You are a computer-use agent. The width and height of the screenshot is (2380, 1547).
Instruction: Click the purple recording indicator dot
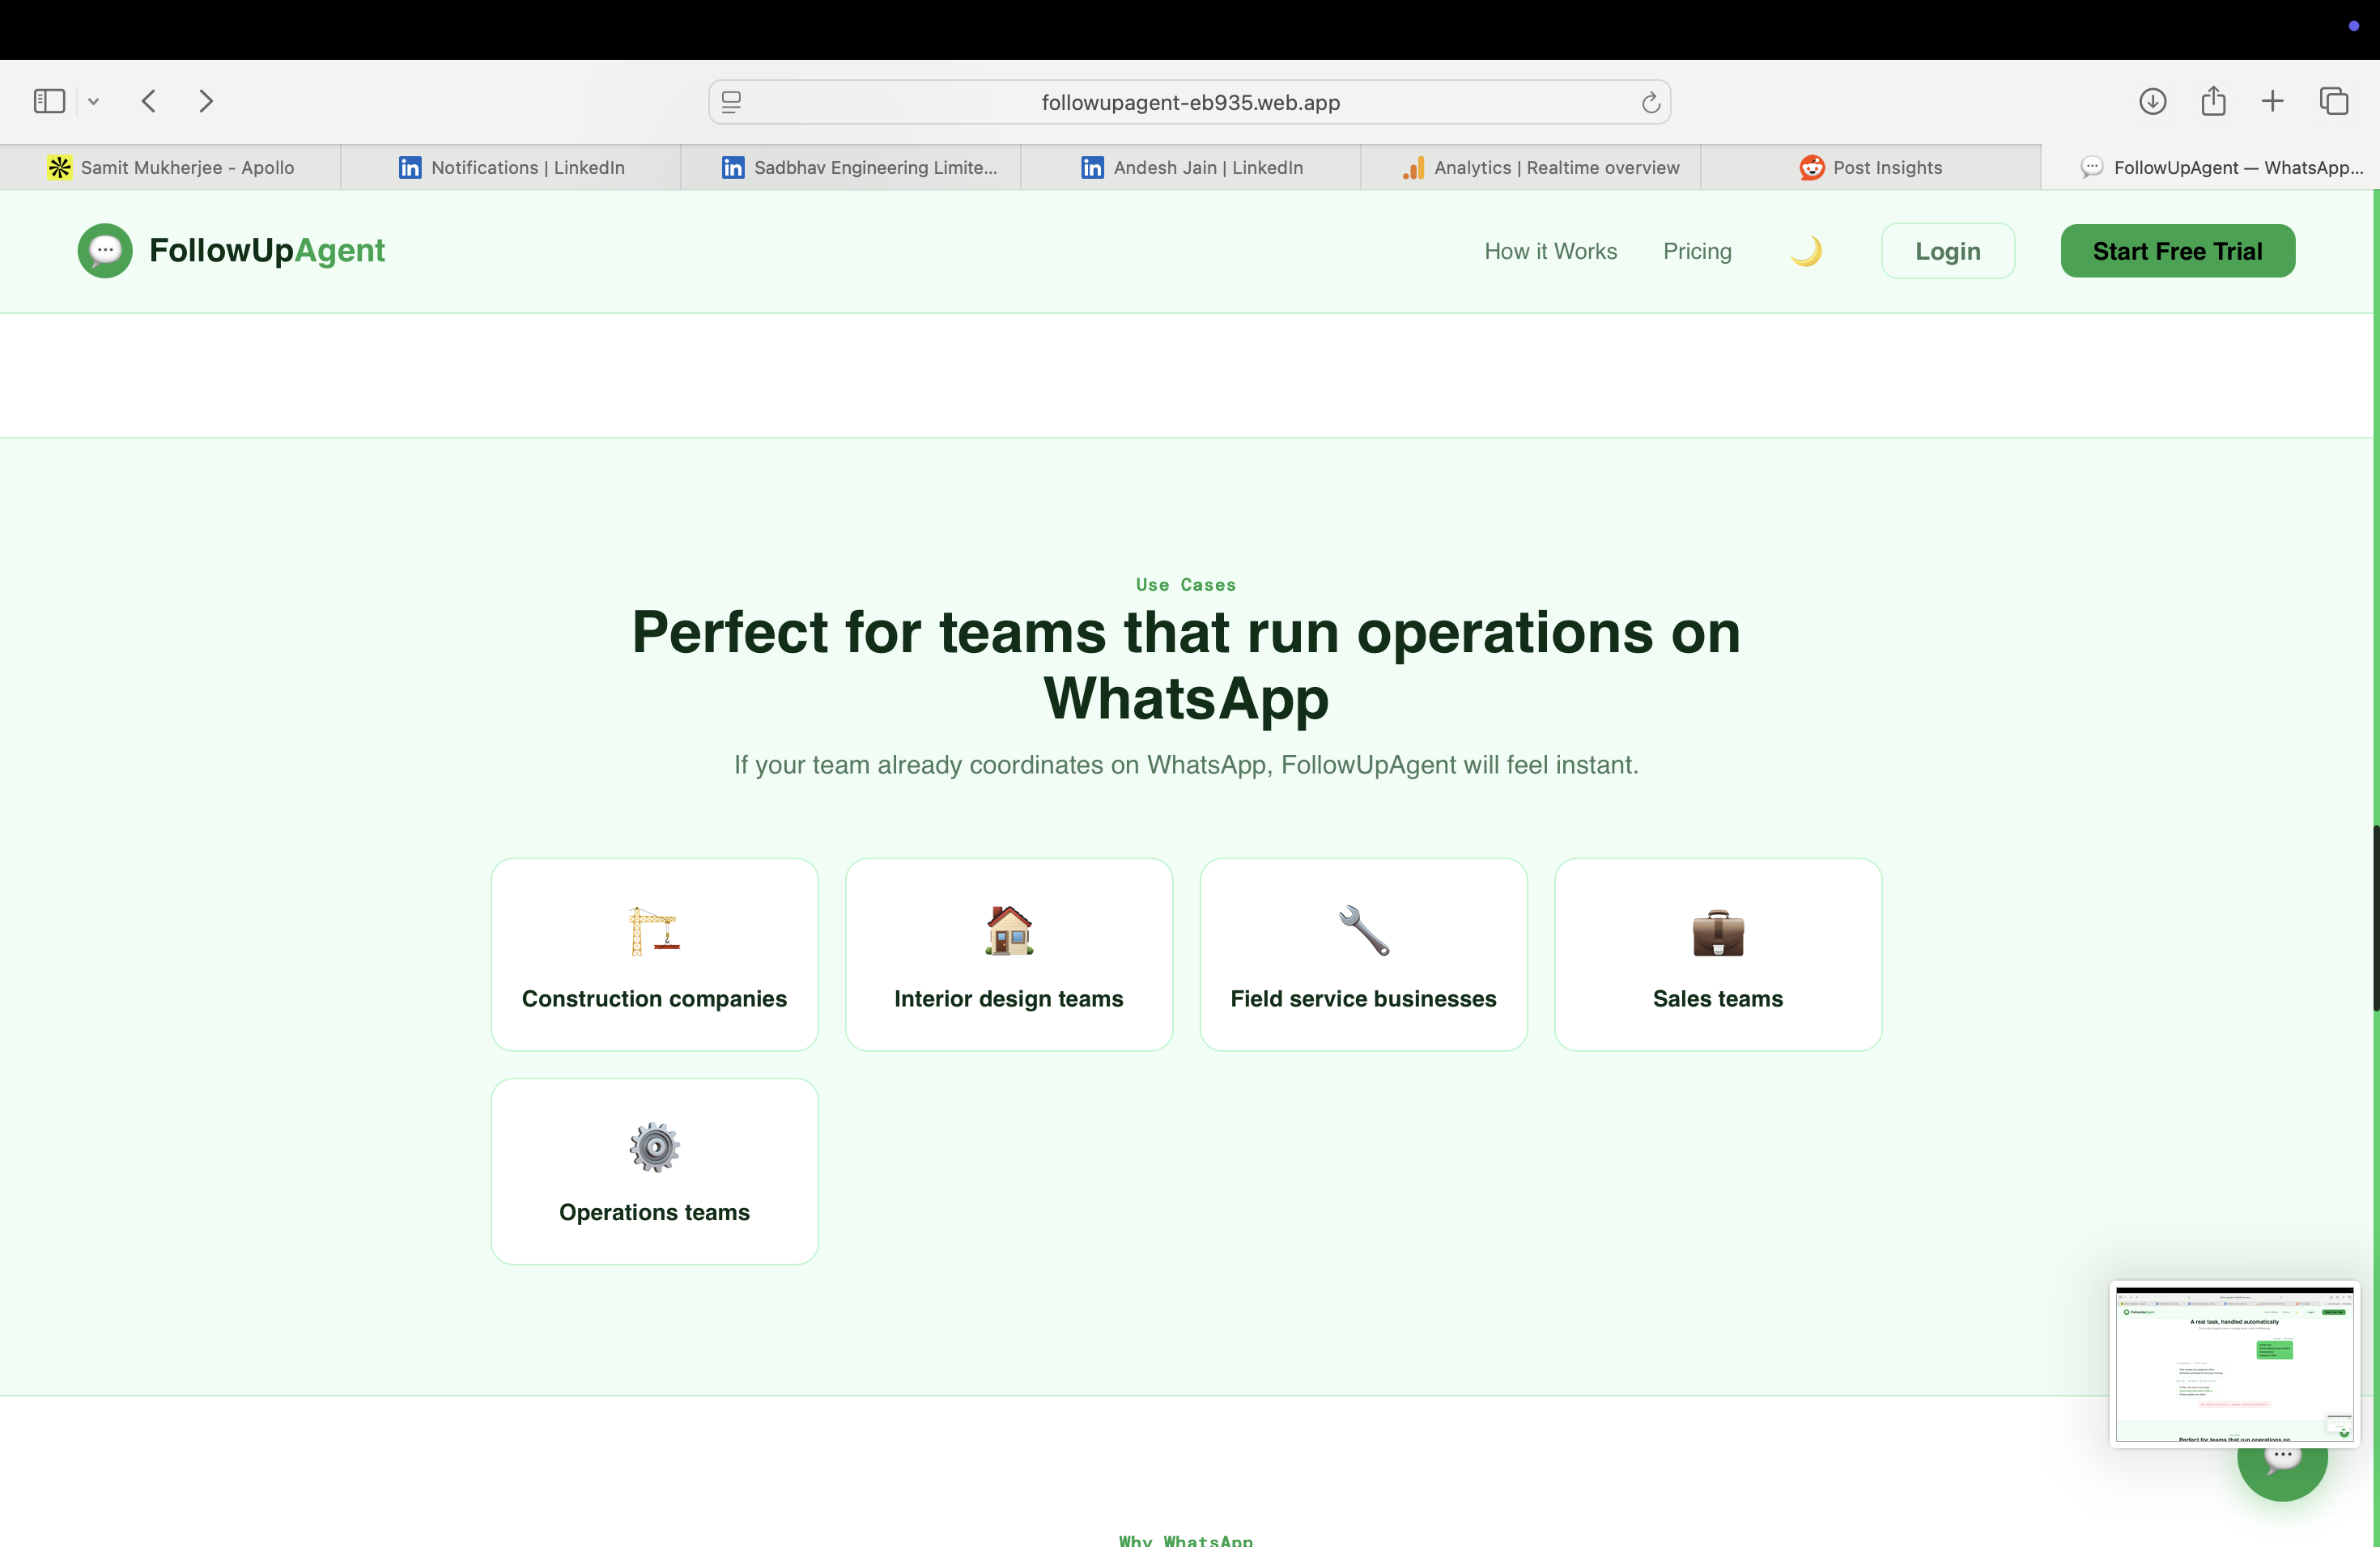(2354, 26)
